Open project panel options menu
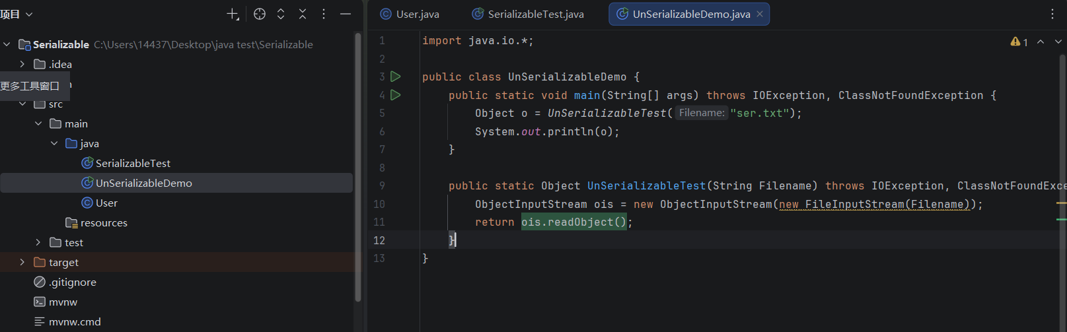 click(324, 14)
